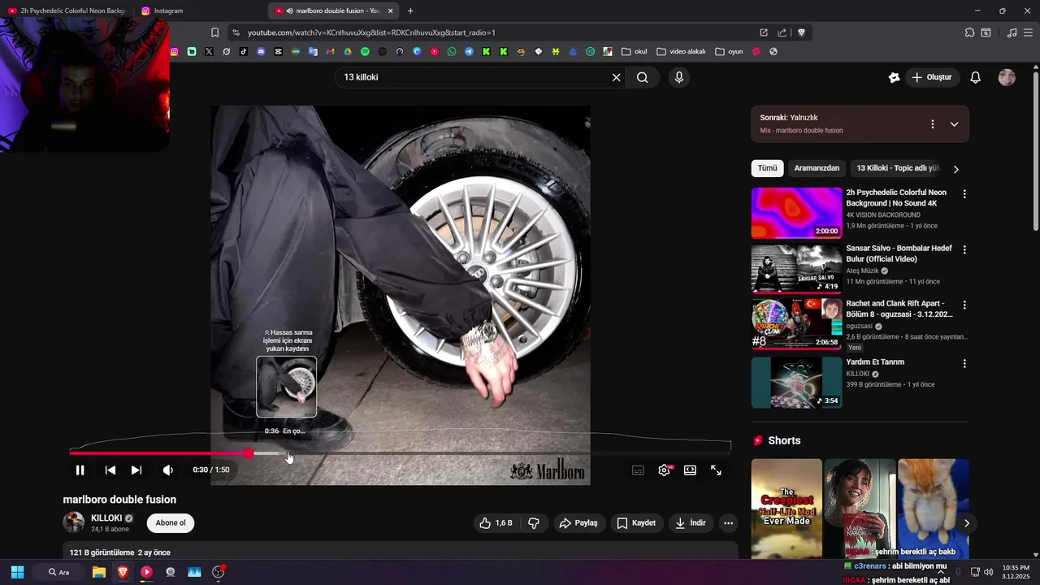Open browser extensions puzzle icon
This screenshot has height=585, width=1040.
(x=969, y=32)
